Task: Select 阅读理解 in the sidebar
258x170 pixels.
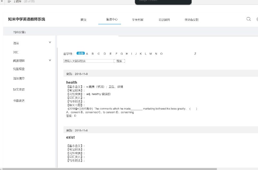Action: [x=19, y=61]
